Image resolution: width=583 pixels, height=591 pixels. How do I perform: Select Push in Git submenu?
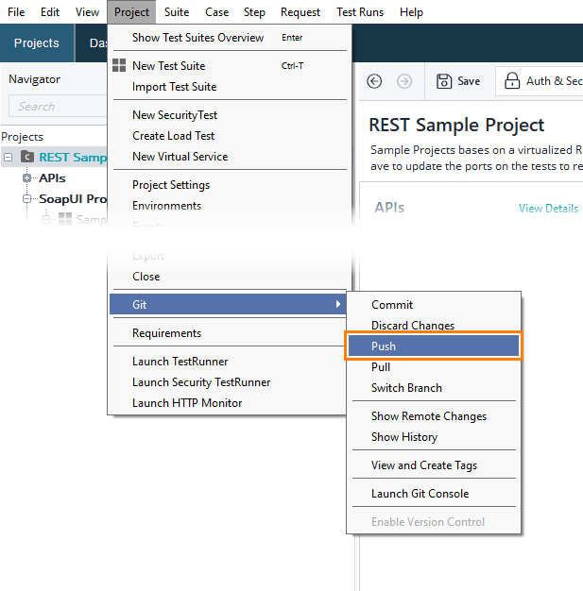pyautogui.click(x=434, y=346)
